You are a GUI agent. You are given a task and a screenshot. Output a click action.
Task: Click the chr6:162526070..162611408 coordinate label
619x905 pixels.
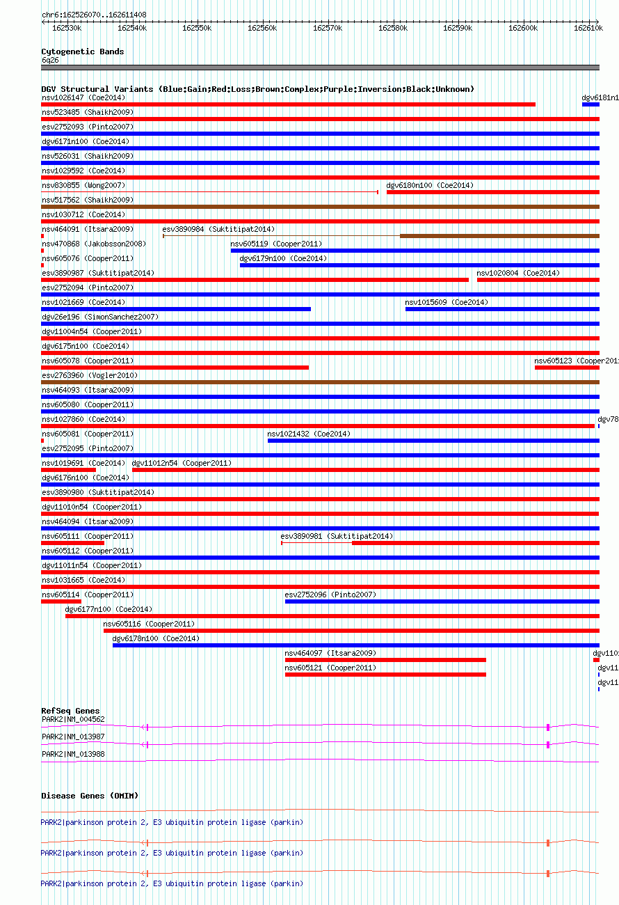pyautogui.click(x=94, y=15)
